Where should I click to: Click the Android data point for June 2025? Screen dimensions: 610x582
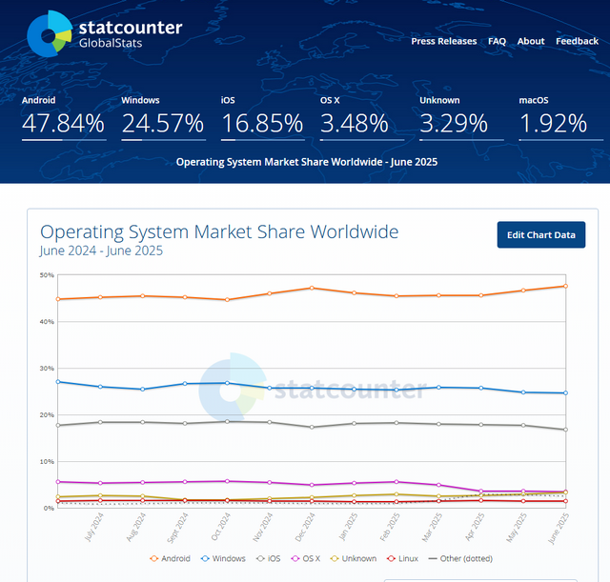[565, 286]
